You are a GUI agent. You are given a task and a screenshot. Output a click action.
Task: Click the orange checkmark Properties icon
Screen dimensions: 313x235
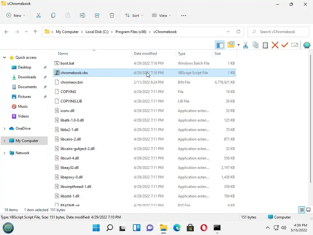click(285, 45)
